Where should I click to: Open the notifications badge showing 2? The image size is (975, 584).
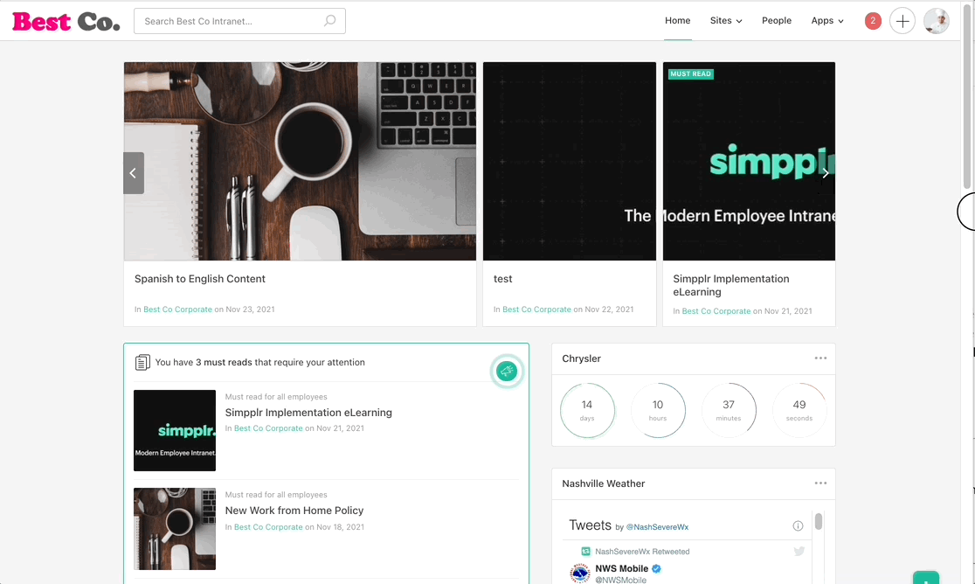point(873,21)
